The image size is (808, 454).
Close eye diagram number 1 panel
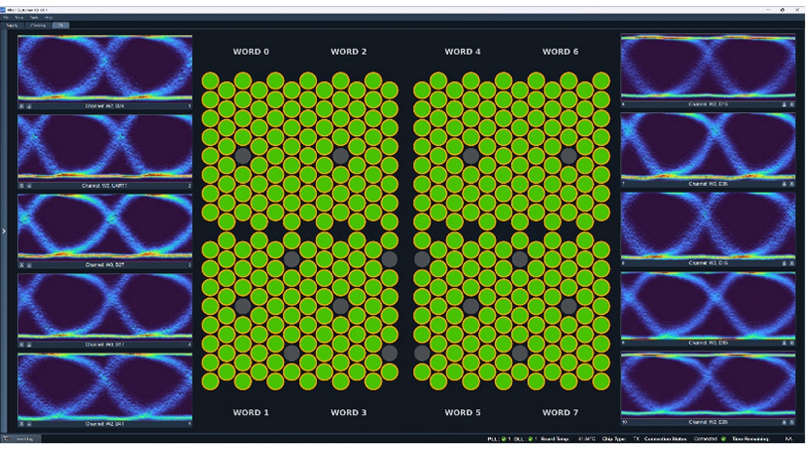pyautogui.click(x=21, y=106)
